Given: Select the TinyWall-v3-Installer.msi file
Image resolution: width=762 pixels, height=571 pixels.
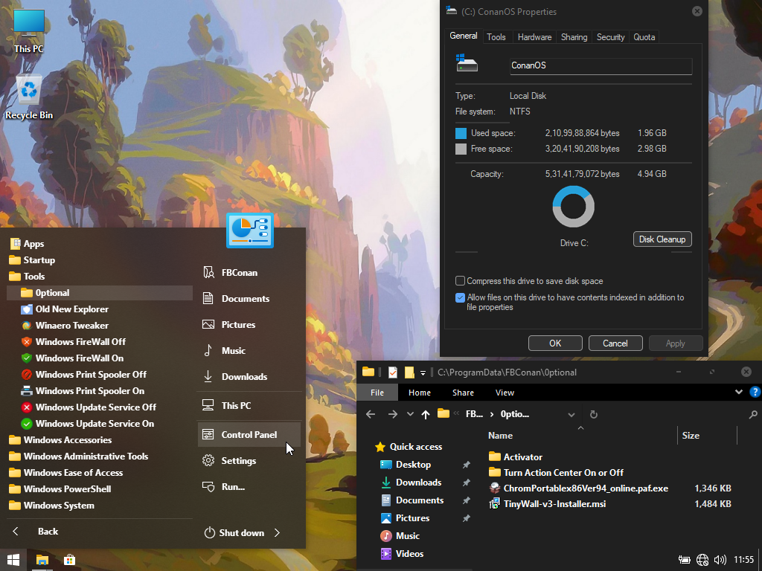Looking at the screenshot, I should [x=554, y=504].
